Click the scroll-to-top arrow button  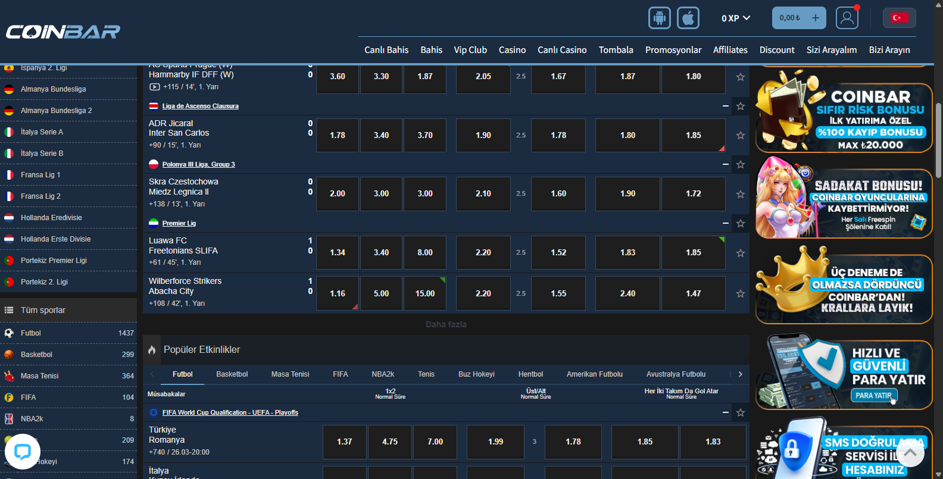click(910, 452)
